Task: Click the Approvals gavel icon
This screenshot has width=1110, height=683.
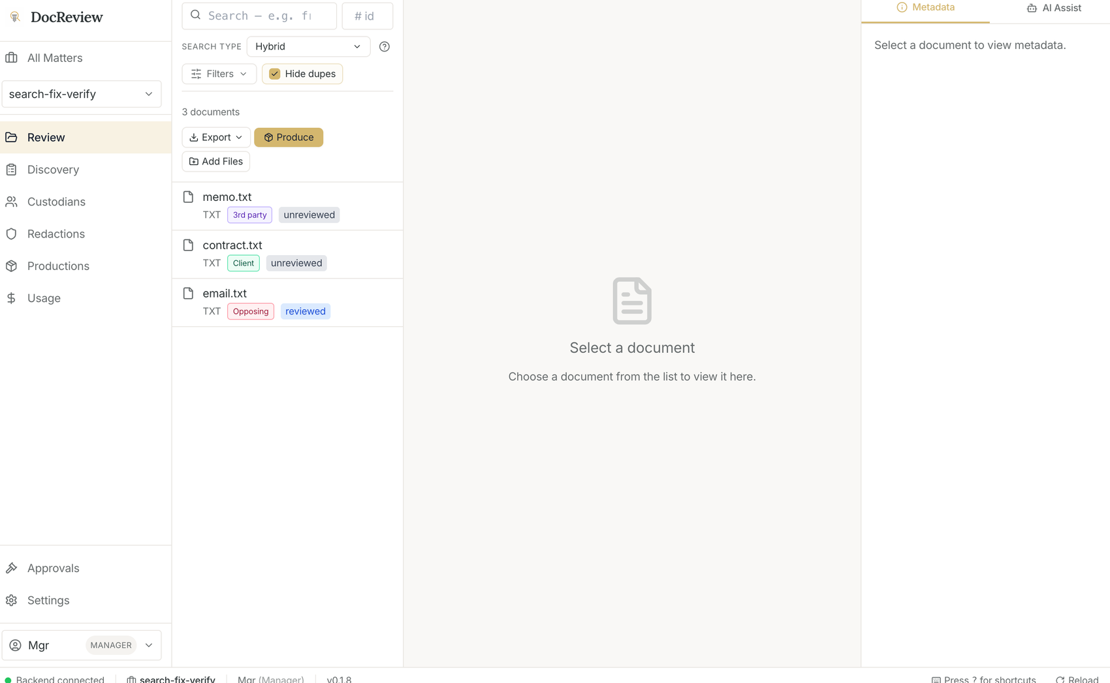Action: click(x=11, y=568)
